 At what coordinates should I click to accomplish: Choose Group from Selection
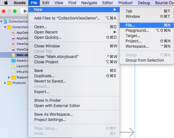147,60
